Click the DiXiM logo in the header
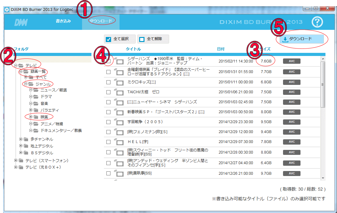Viewport: 337px width, 213px height. pos(21,22)
